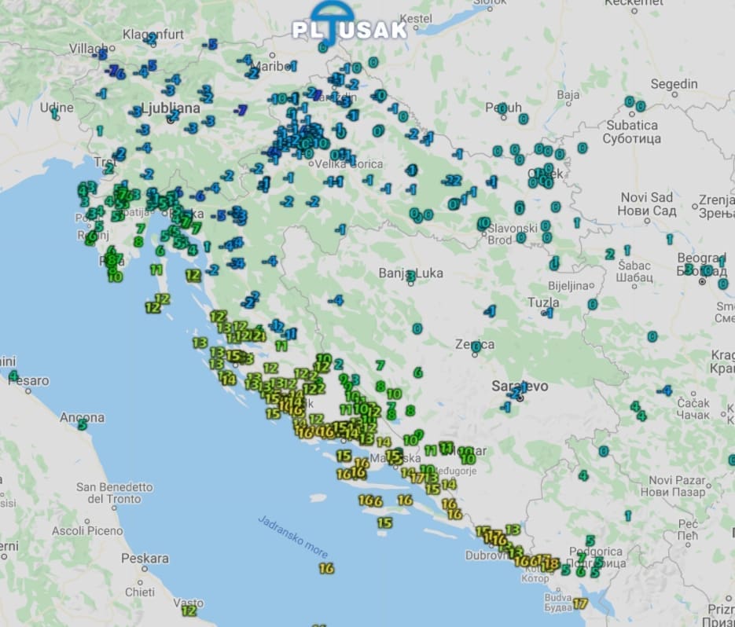
Task: Open the -4 marker near Čačak
Action: pyautogui.click(x=665, y=390)
